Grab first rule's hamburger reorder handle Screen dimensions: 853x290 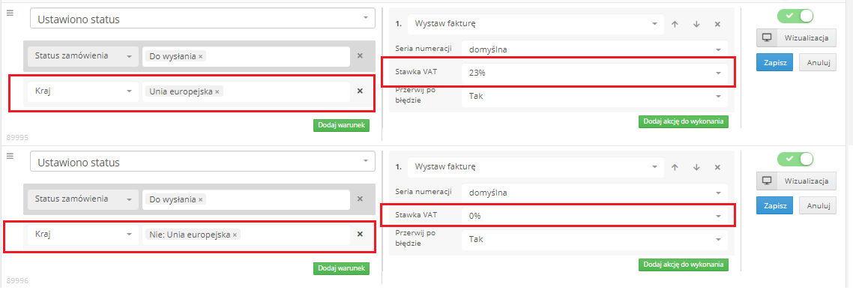(x=9, y=13)
